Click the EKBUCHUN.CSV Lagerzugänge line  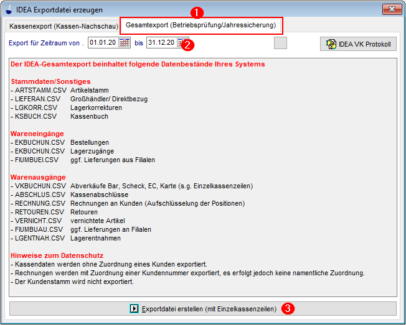pos(62,152)
